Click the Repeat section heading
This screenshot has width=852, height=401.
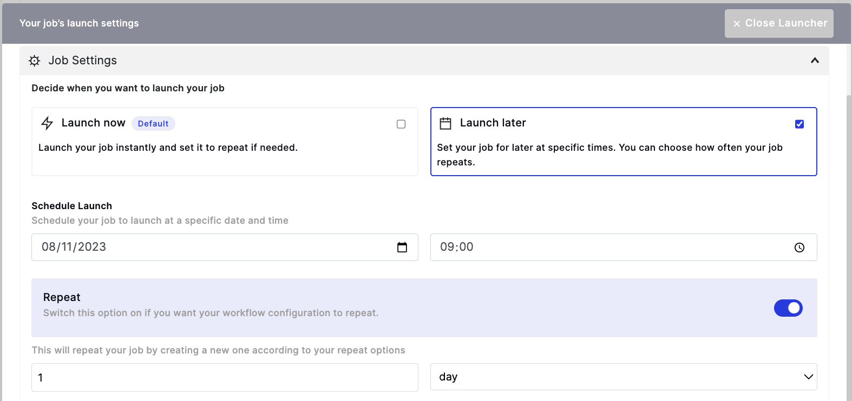click(x=62, y=297)
